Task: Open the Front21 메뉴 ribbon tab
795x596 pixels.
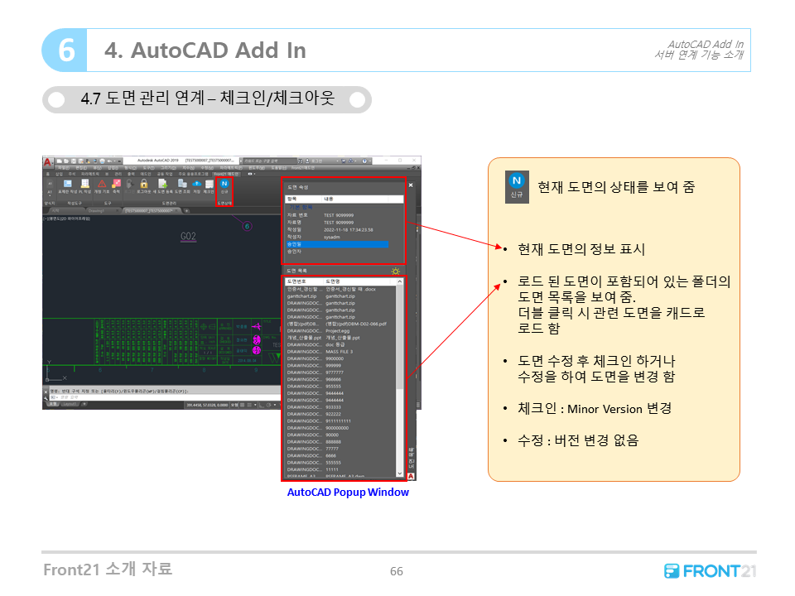Action: (x=226, y=174)
